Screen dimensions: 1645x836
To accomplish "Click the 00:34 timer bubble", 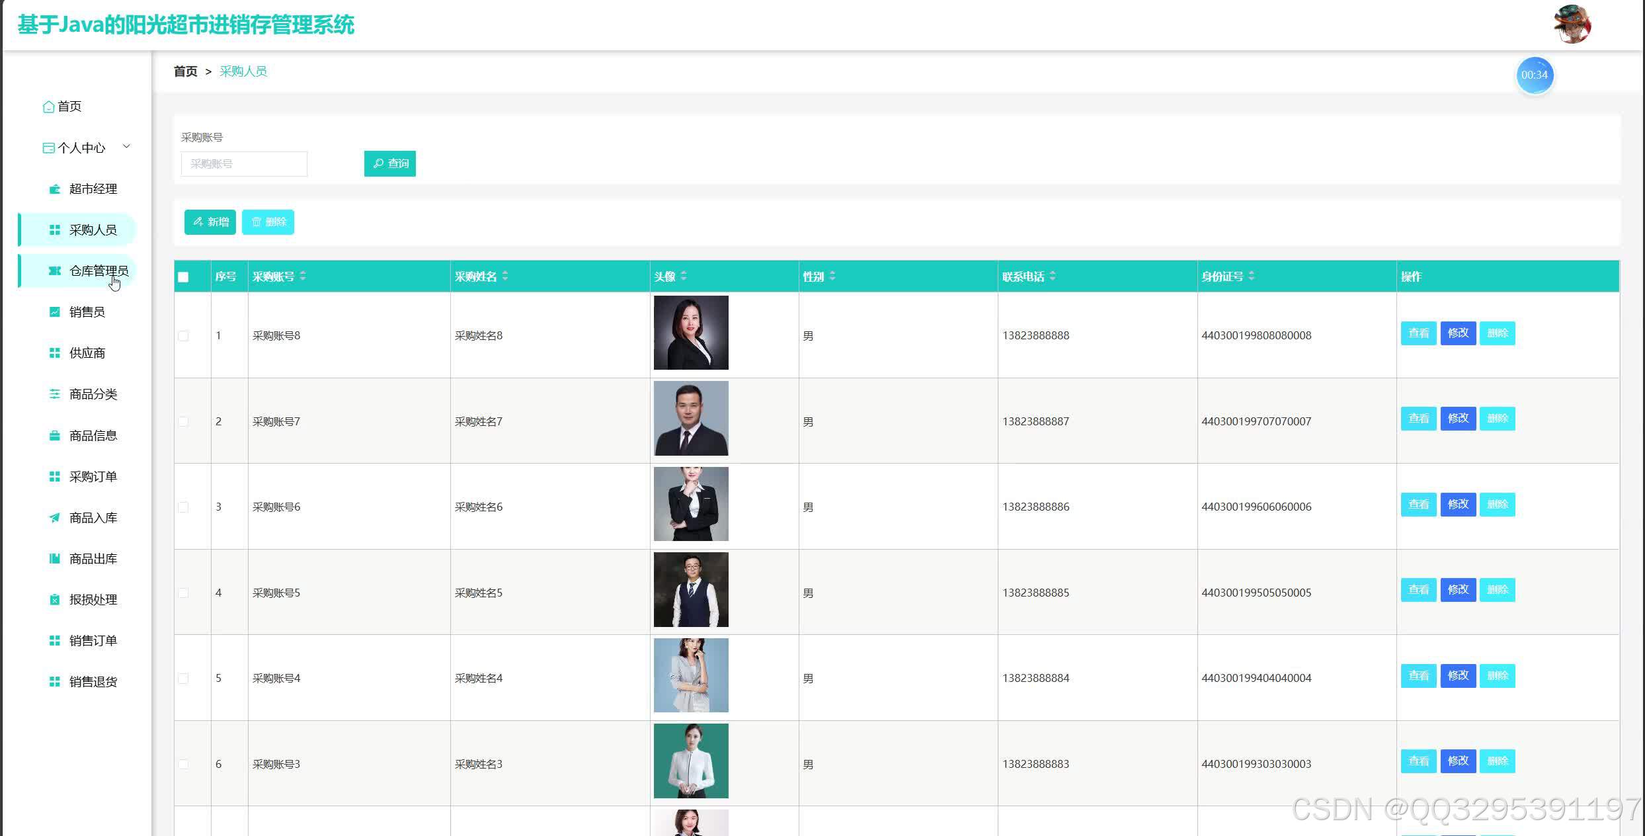I will point(1534,75).
